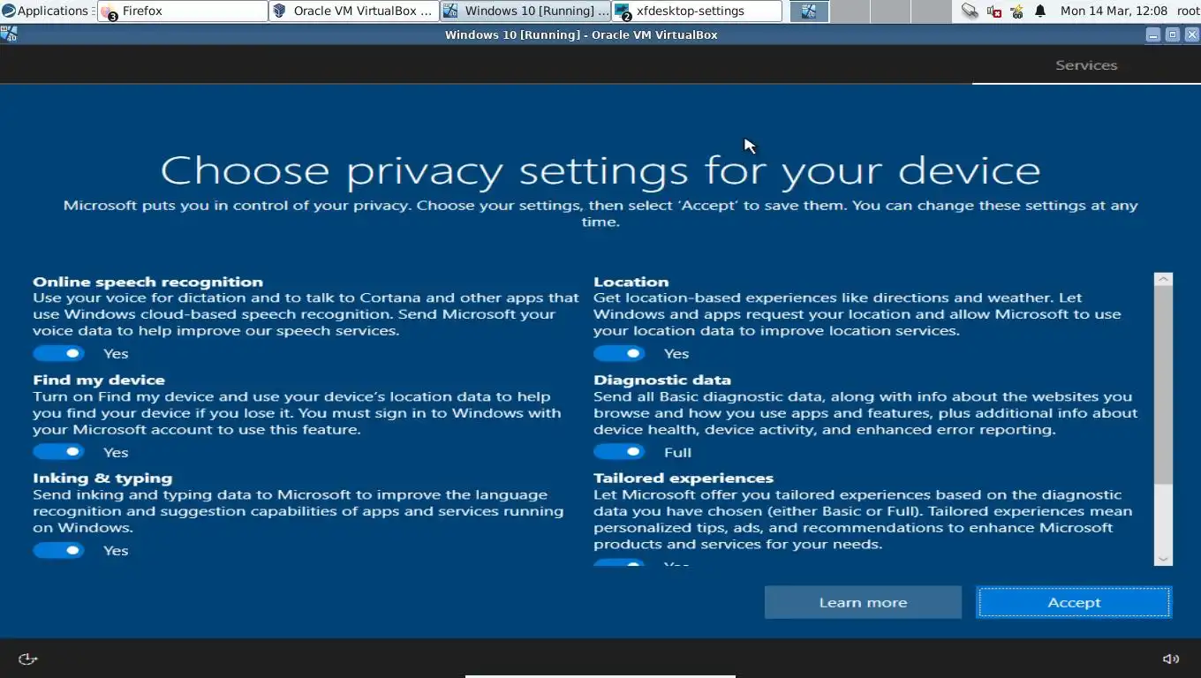Click the Windows setup volume speaker icon
Viewport: 1201px width, 678px height.
pos(1171,659)
